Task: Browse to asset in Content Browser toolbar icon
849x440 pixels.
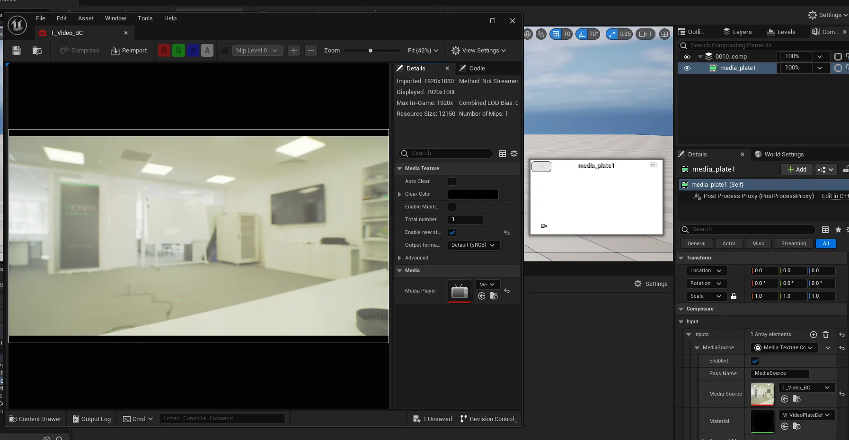Action: pyautogui.click(x=37, y=51)
